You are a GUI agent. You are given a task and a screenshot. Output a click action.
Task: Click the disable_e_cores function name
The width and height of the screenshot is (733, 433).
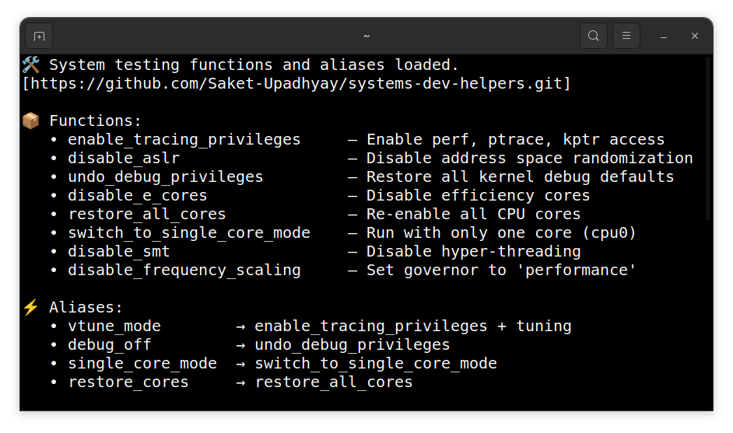(x=138, y=196)
